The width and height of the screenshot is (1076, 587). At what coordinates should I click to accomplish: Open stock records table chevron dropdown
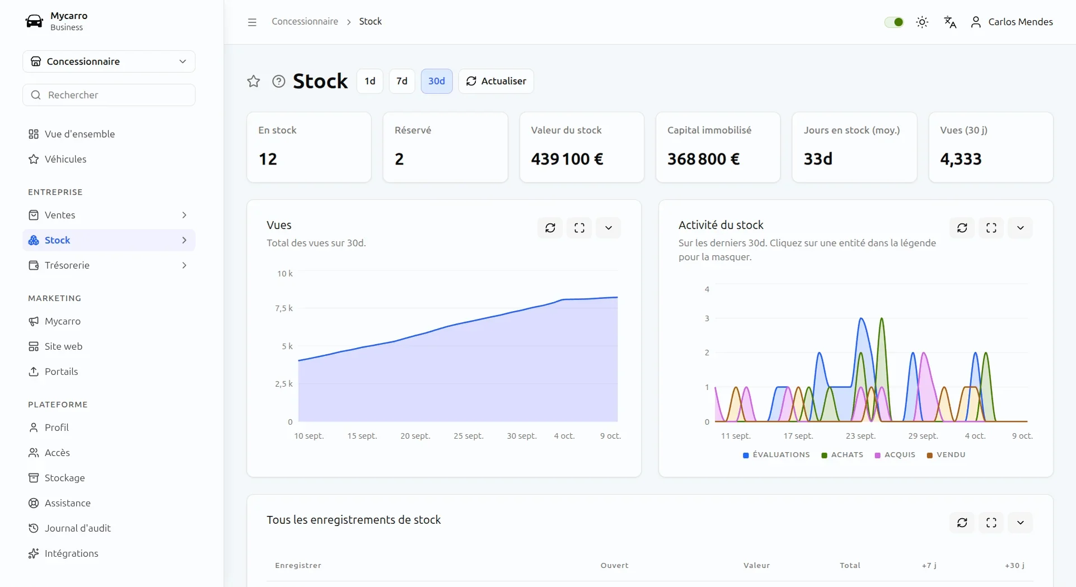1021,523
